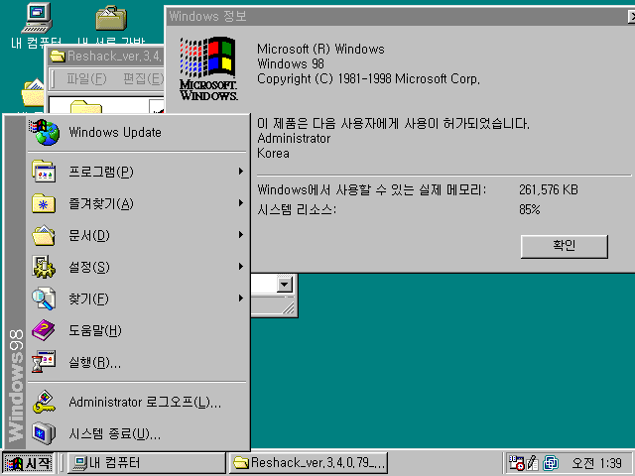Image resolution: width=635 pixels, height=476 pixels.
Task: Expand the 즐겨찾기(A) submenu arrow
Action: [x=241, y=202]
